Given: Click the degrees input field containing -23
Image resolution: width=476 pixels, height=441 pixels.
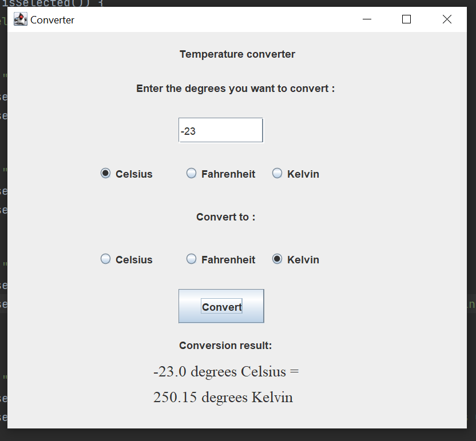Looking at the screenshot, I should pos(220,130).
